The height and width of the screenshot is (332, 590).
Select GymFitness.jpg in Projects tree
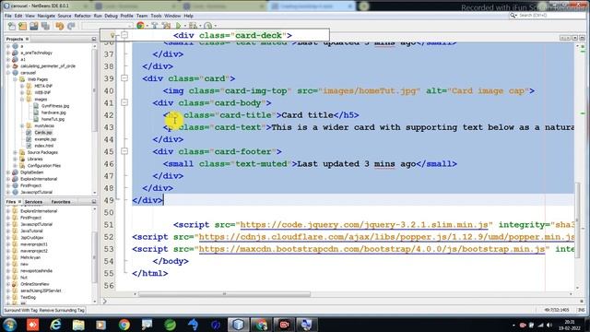point(55,106)
